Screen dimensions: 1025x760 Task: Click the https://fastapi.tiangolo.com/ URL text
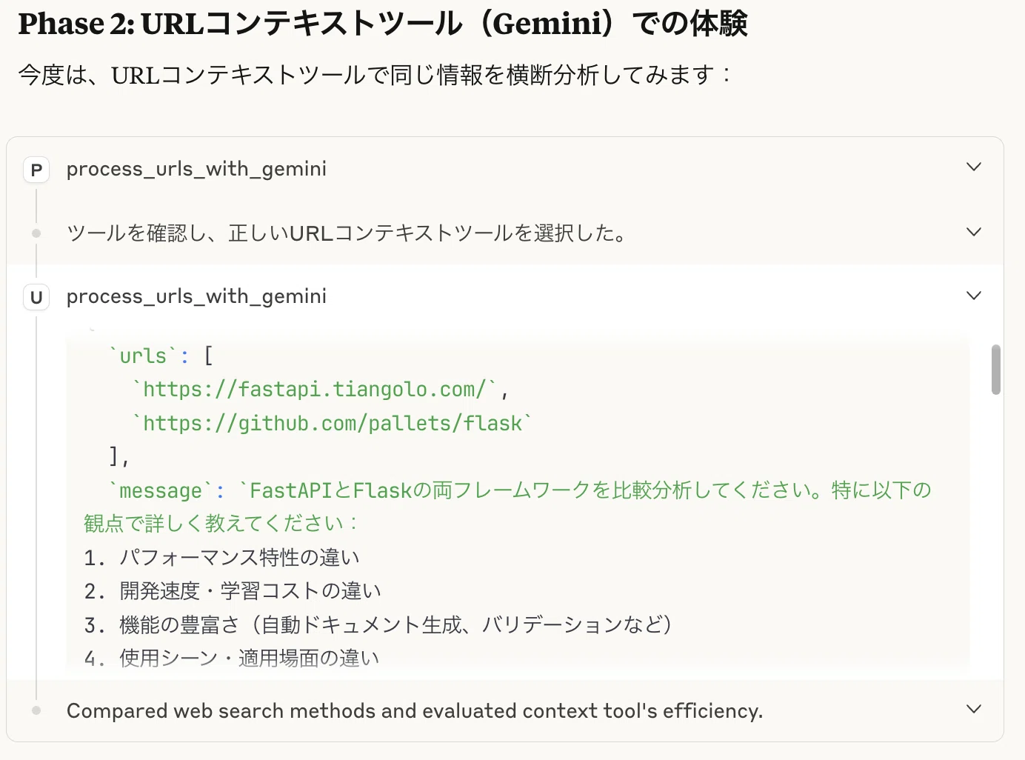click(x=315, y=390)
